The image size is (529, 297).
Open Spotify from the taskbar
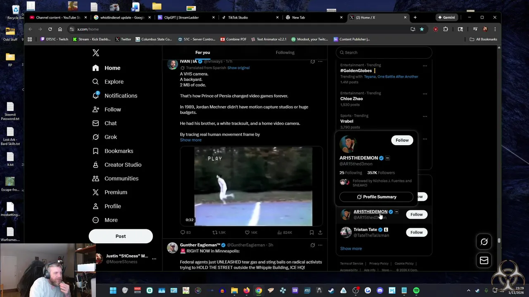tap(416, 290)
